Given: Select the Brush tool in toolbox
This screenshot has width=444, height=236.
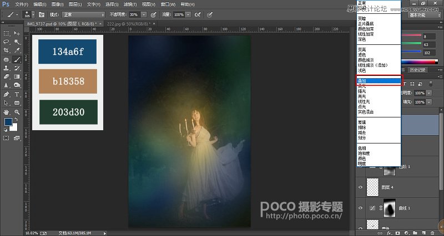Looking at the screenshot, I should tap(17, 60).
